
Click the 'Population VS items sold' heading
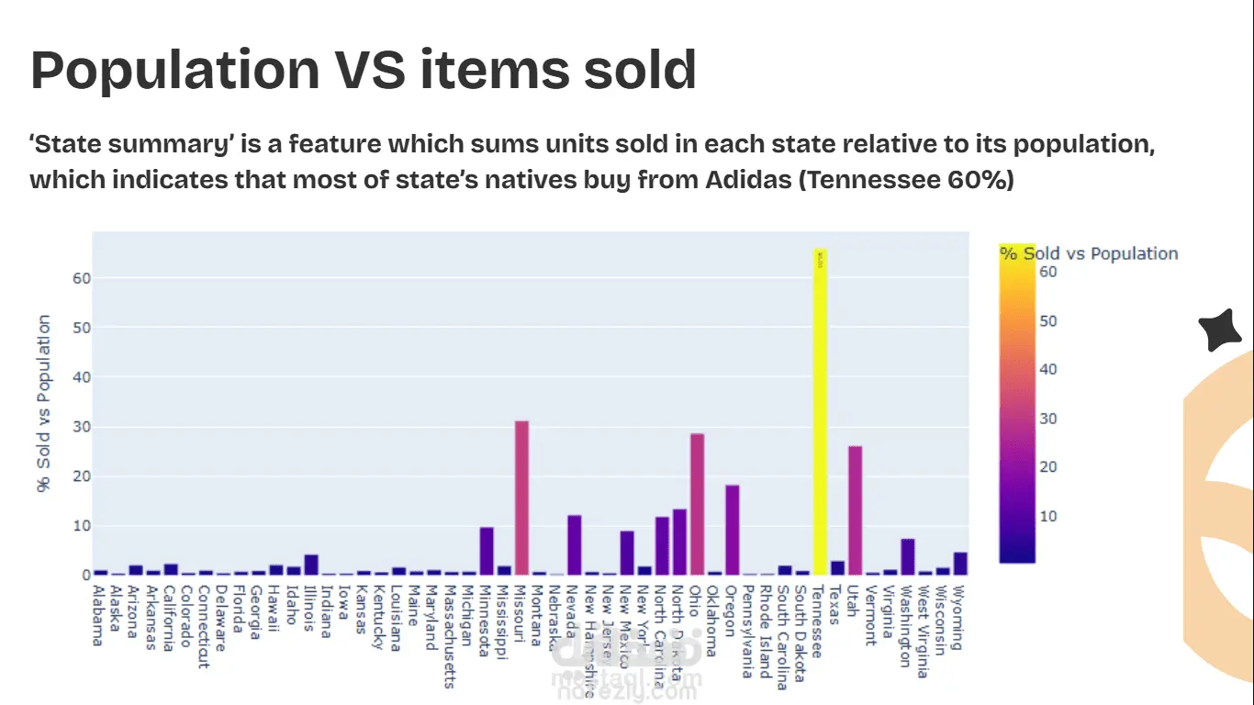click(x=364, y=70)
